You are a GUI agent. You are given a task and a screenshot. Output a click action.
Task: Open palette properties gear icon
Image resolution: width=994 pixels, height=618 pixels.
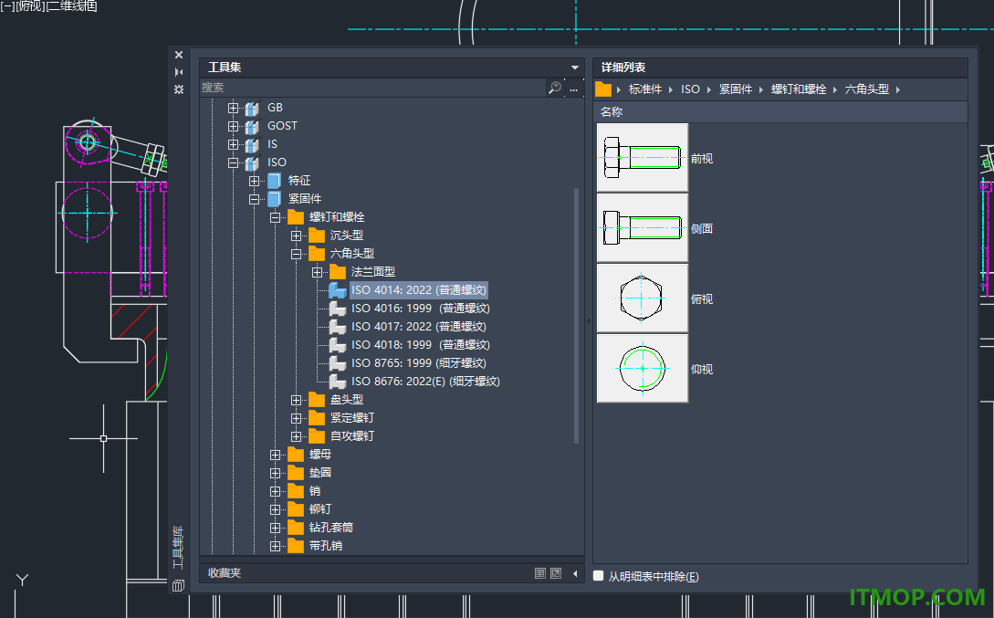coord(179,89)
